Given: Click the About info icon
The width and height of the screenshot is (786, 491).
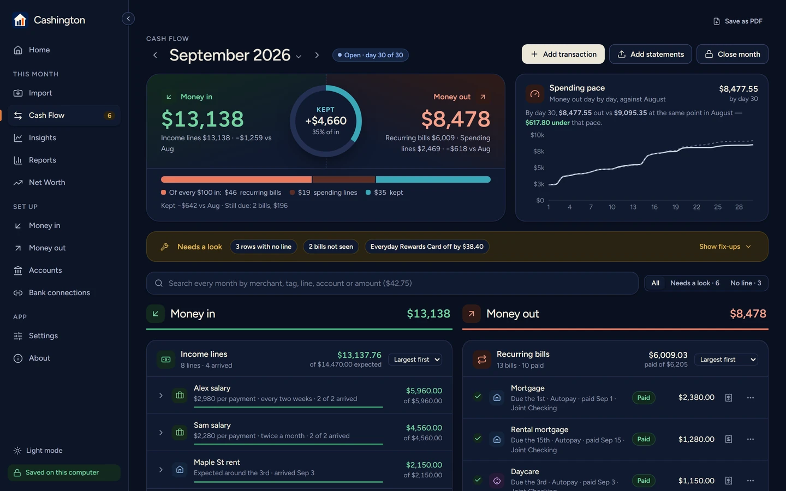Looking at the screenshot, I should 18,358.
